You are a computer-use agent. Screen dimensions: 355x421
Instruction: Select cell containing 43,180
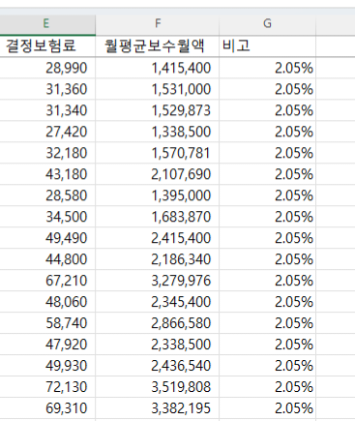pos(47,174)
